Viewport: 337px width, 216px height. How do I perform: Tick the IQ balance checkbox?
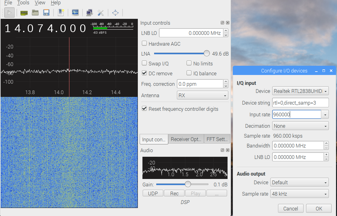pyautogui.click(x=189, y=73)
